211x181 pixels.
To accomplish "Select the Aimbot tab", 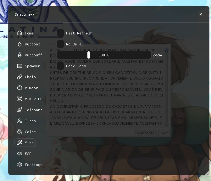I will pos(31,88).
